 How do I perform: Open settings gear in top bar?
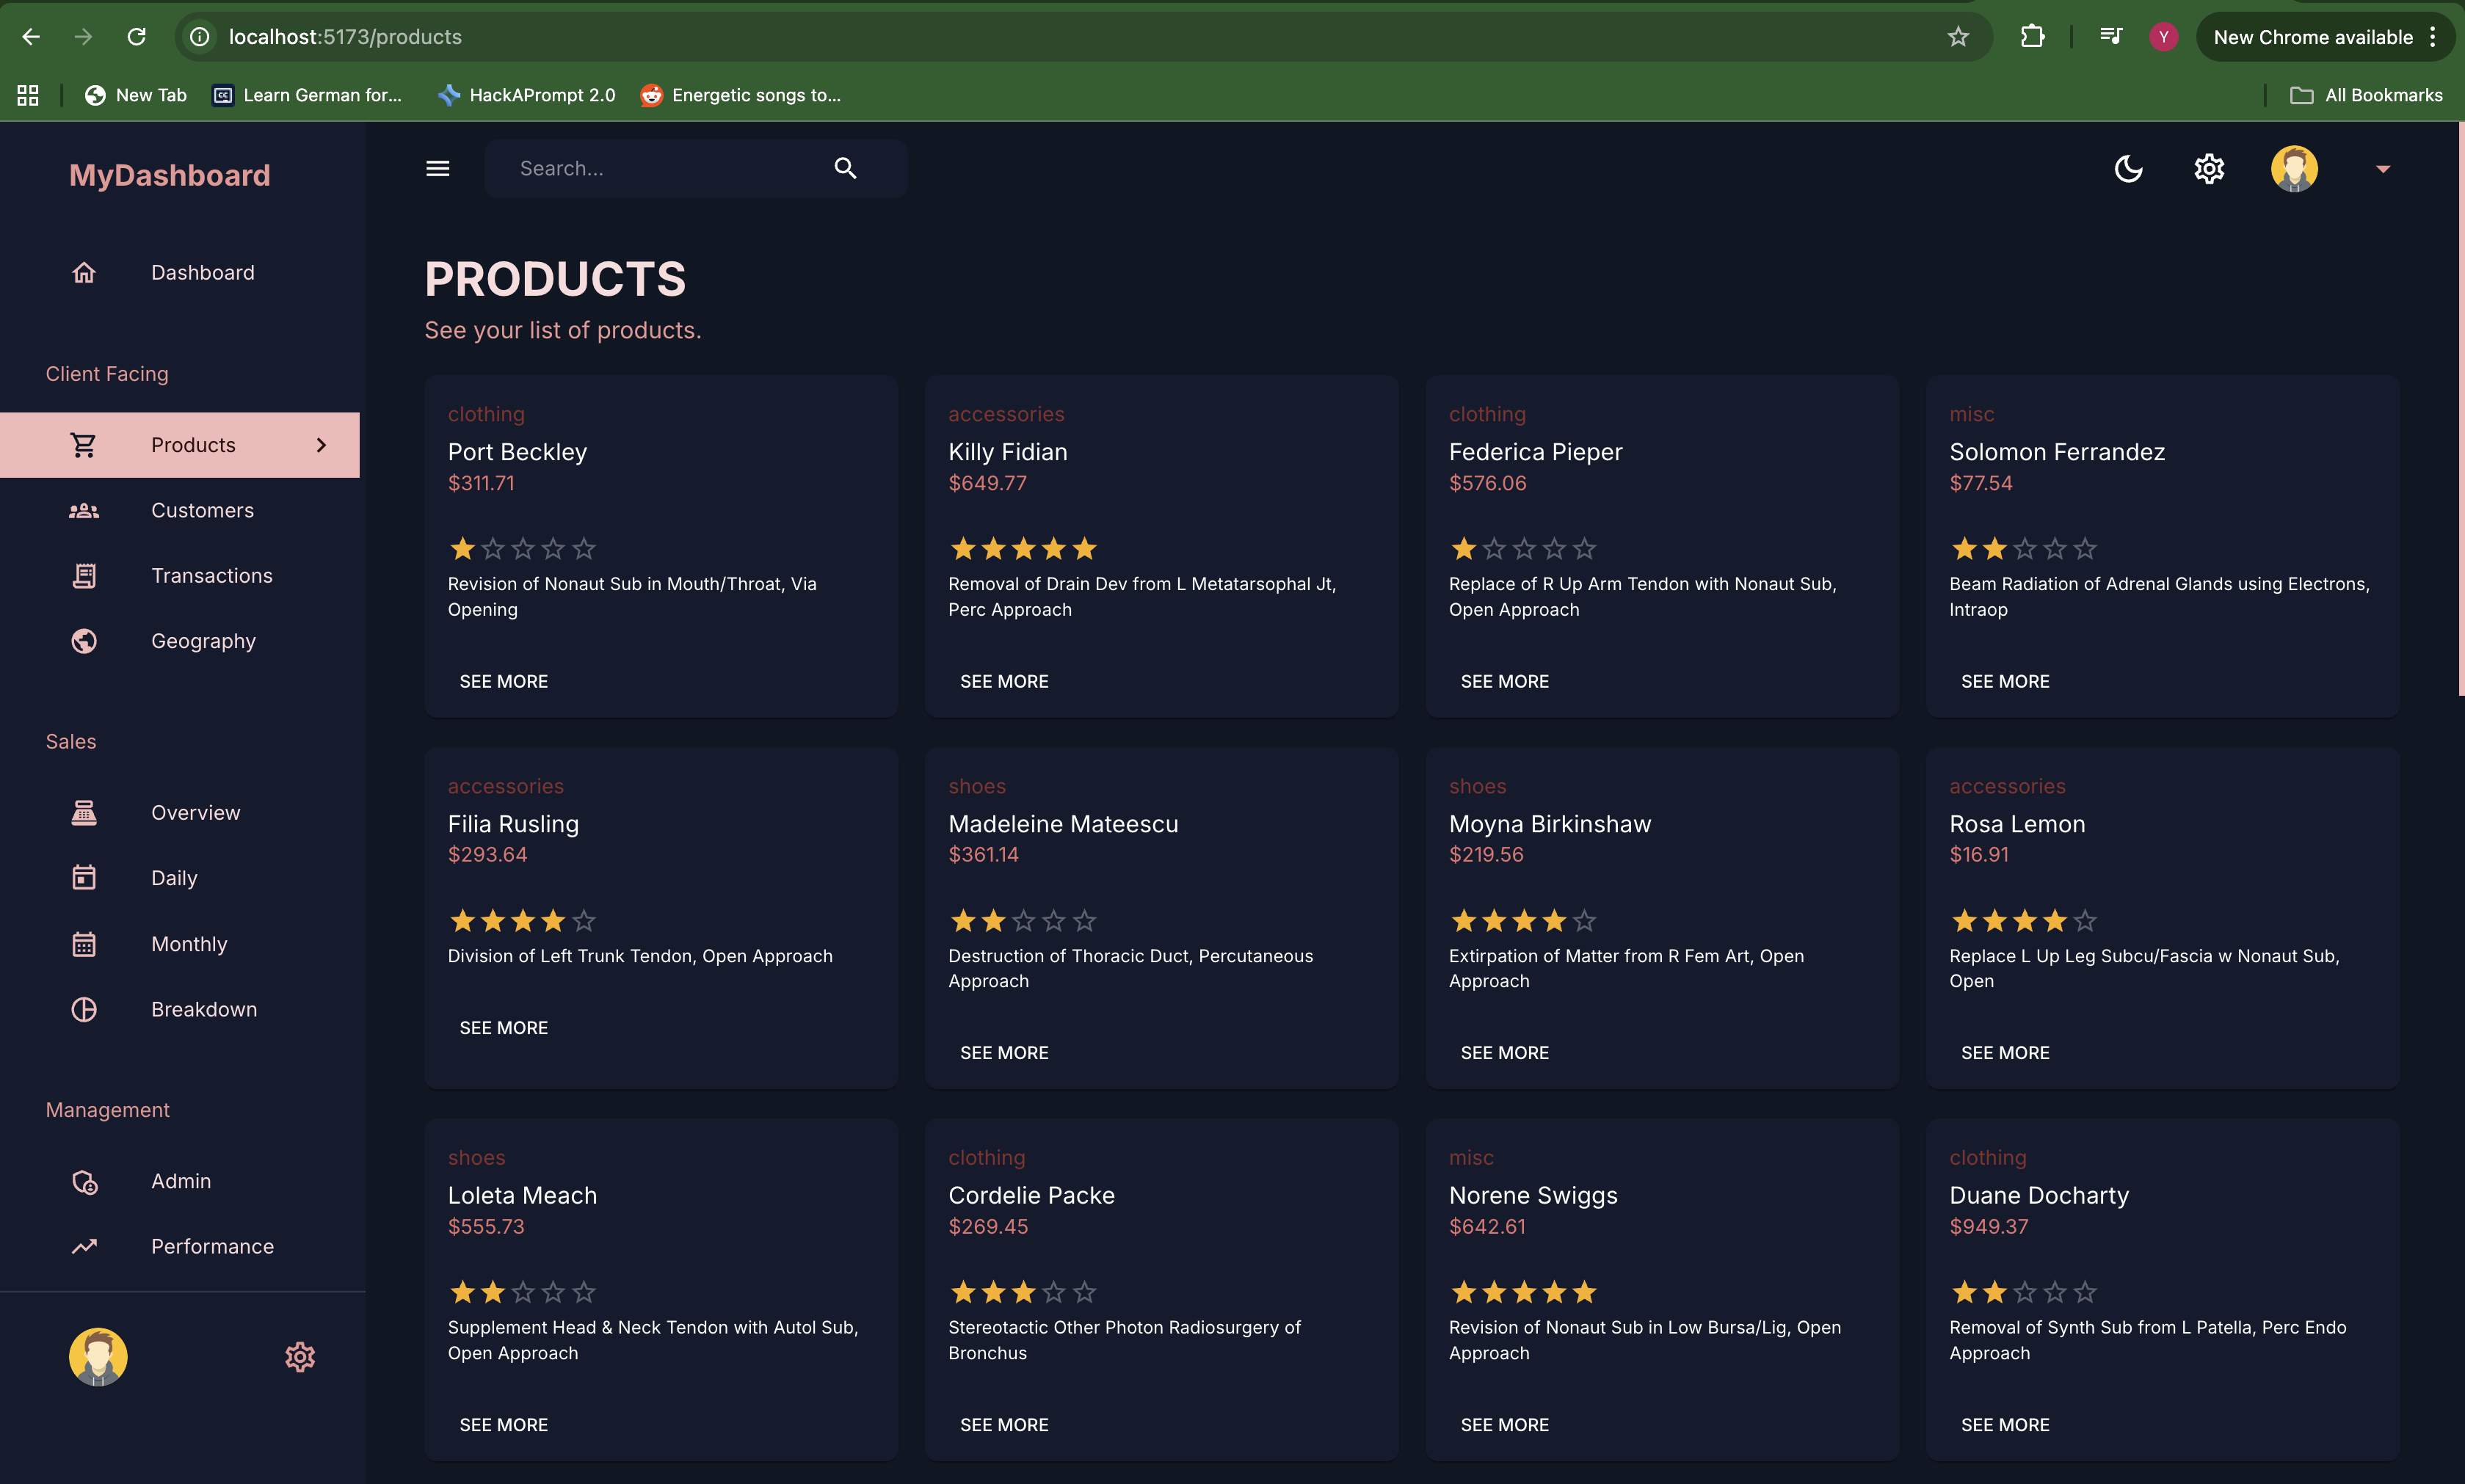(2209, 168)
